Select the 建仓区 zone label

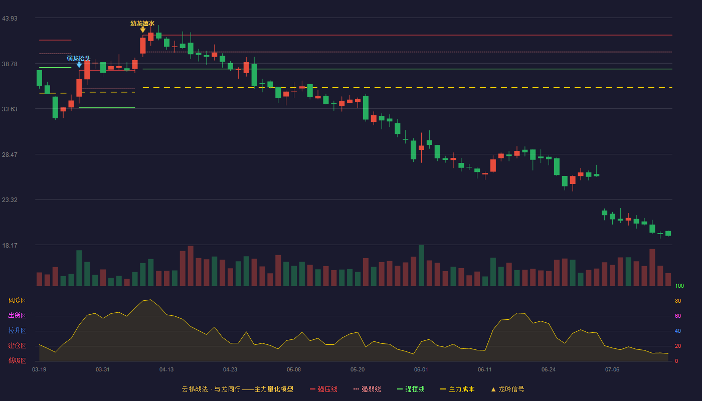coord(17,346)
